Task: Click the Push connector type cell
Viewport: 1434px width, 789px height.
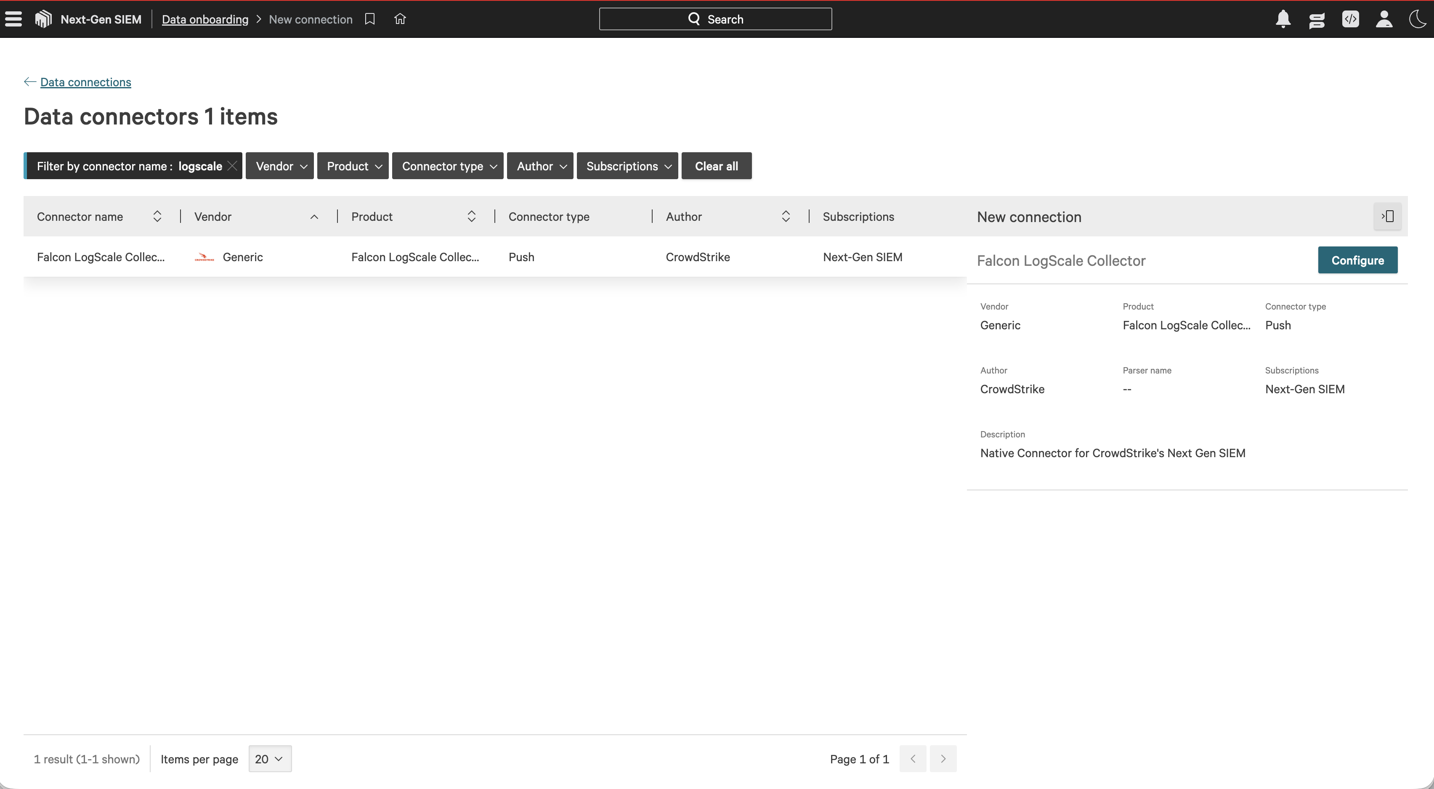Action: [522, 257]
